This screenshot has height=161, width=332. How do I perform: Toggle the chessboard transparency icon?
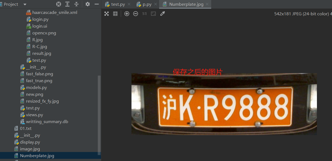tap(107, 14)
